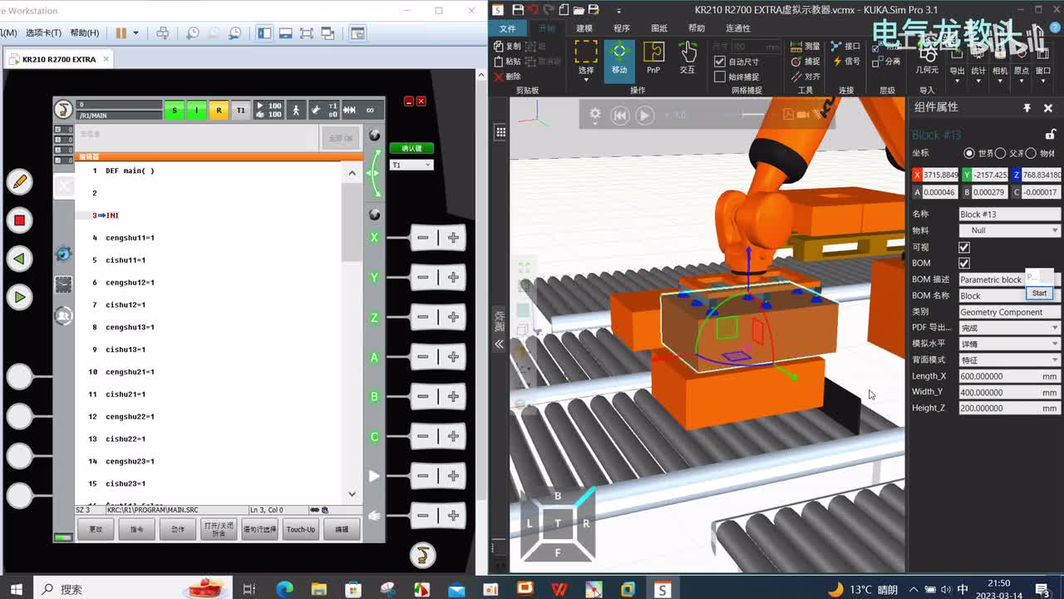Click the 测量 measure tool
Screen dimensions: 1064x599
pos(805,47)
